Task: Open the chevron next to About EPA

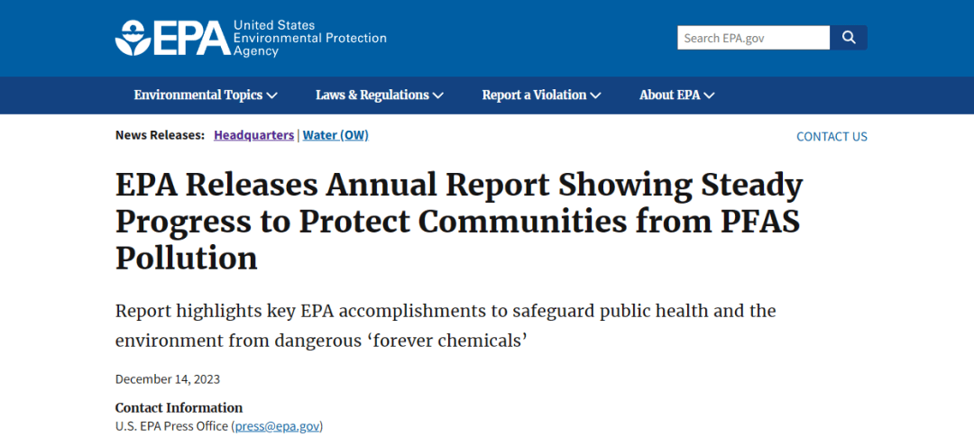Action: tap(710, 96)
